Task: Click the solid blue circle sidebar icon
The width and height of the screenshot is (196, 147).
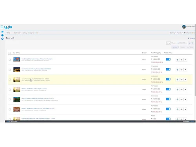Action: point(2,35)
